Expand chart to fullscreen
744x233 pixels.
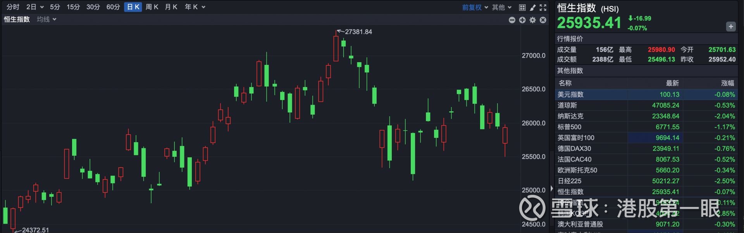pos(543,7)
